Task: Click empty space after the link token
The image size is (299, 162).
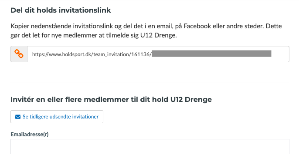Action: point(280,54)
